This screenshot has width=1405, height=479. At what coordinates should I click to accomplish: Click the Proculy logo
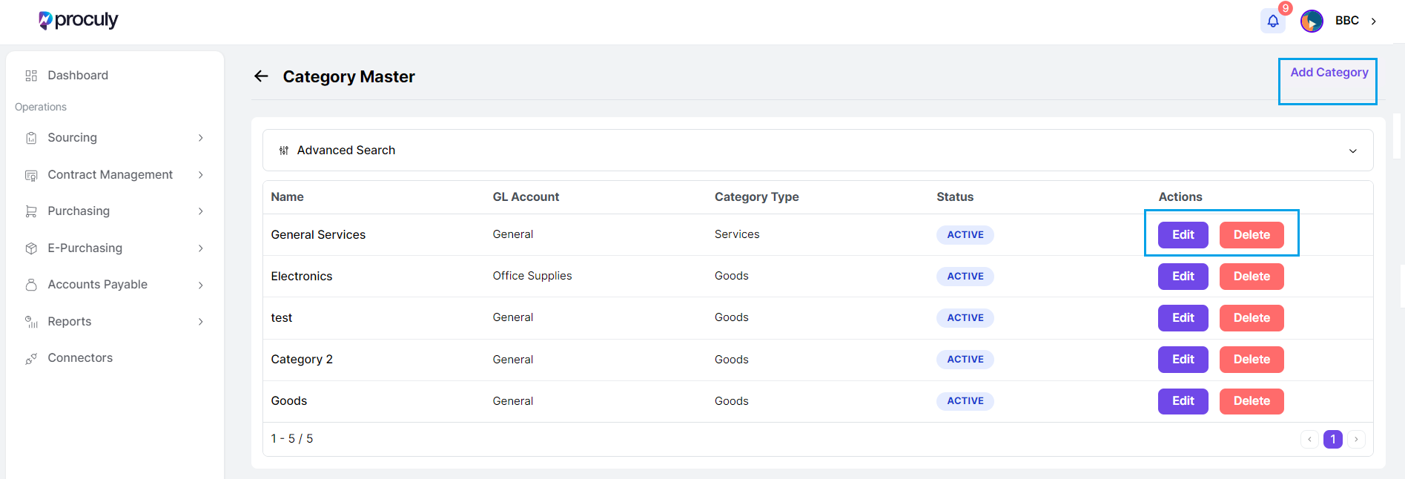pos(79,20)
